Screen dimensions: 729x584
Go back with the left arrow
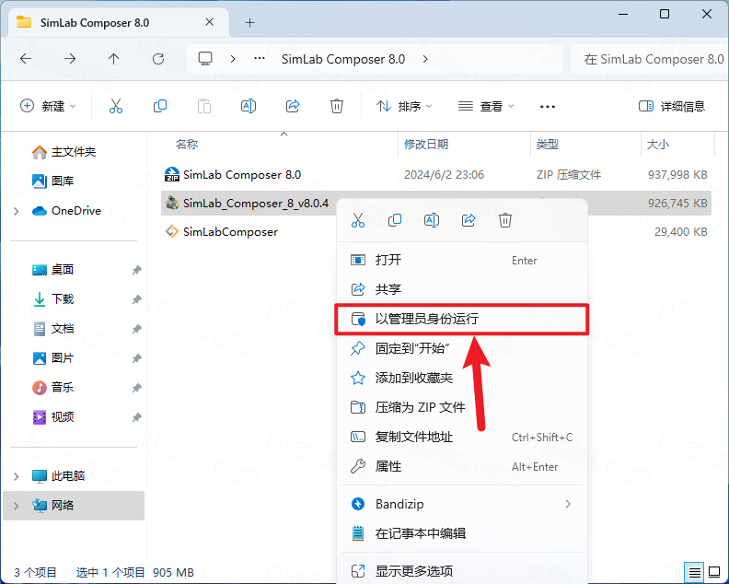[x=26, y=59]
